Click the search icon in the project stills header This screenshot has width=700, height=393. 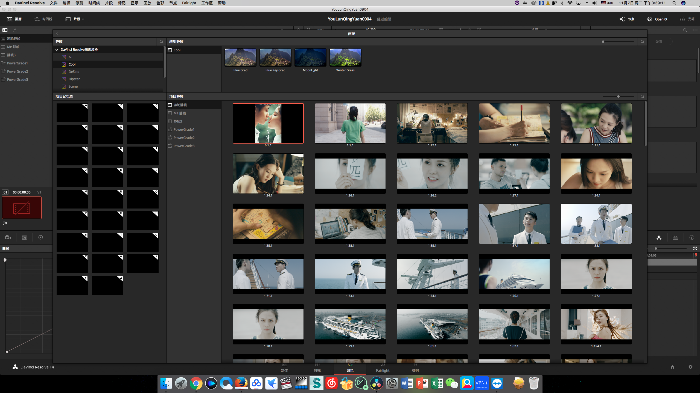point(642,96)
